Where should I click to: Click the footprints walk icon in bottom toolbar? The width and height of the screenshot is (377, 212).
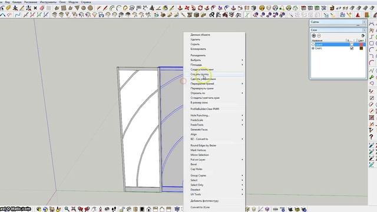coord(114,209)
